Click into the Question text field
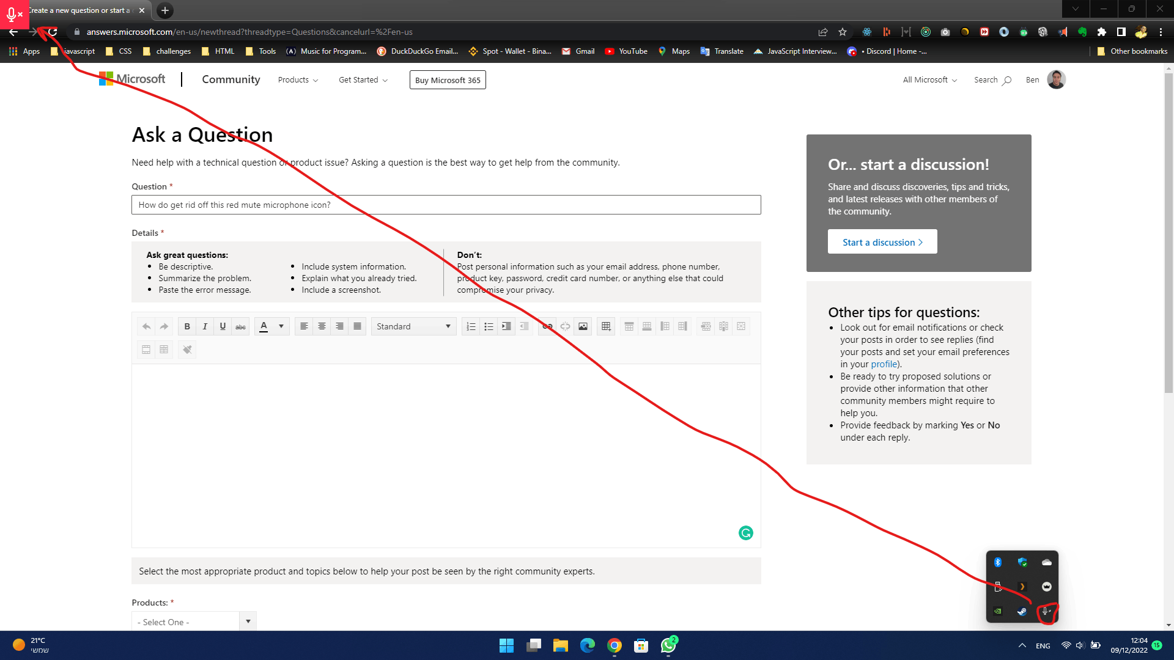This screenshot has width=1174, height=660. (x=446, y=205)
